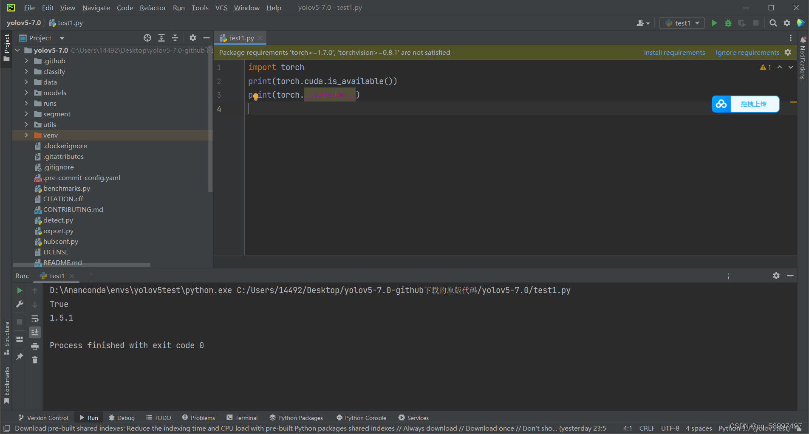
Task: Expand all nodes in Project panel
Action: (x=161, y=38)
